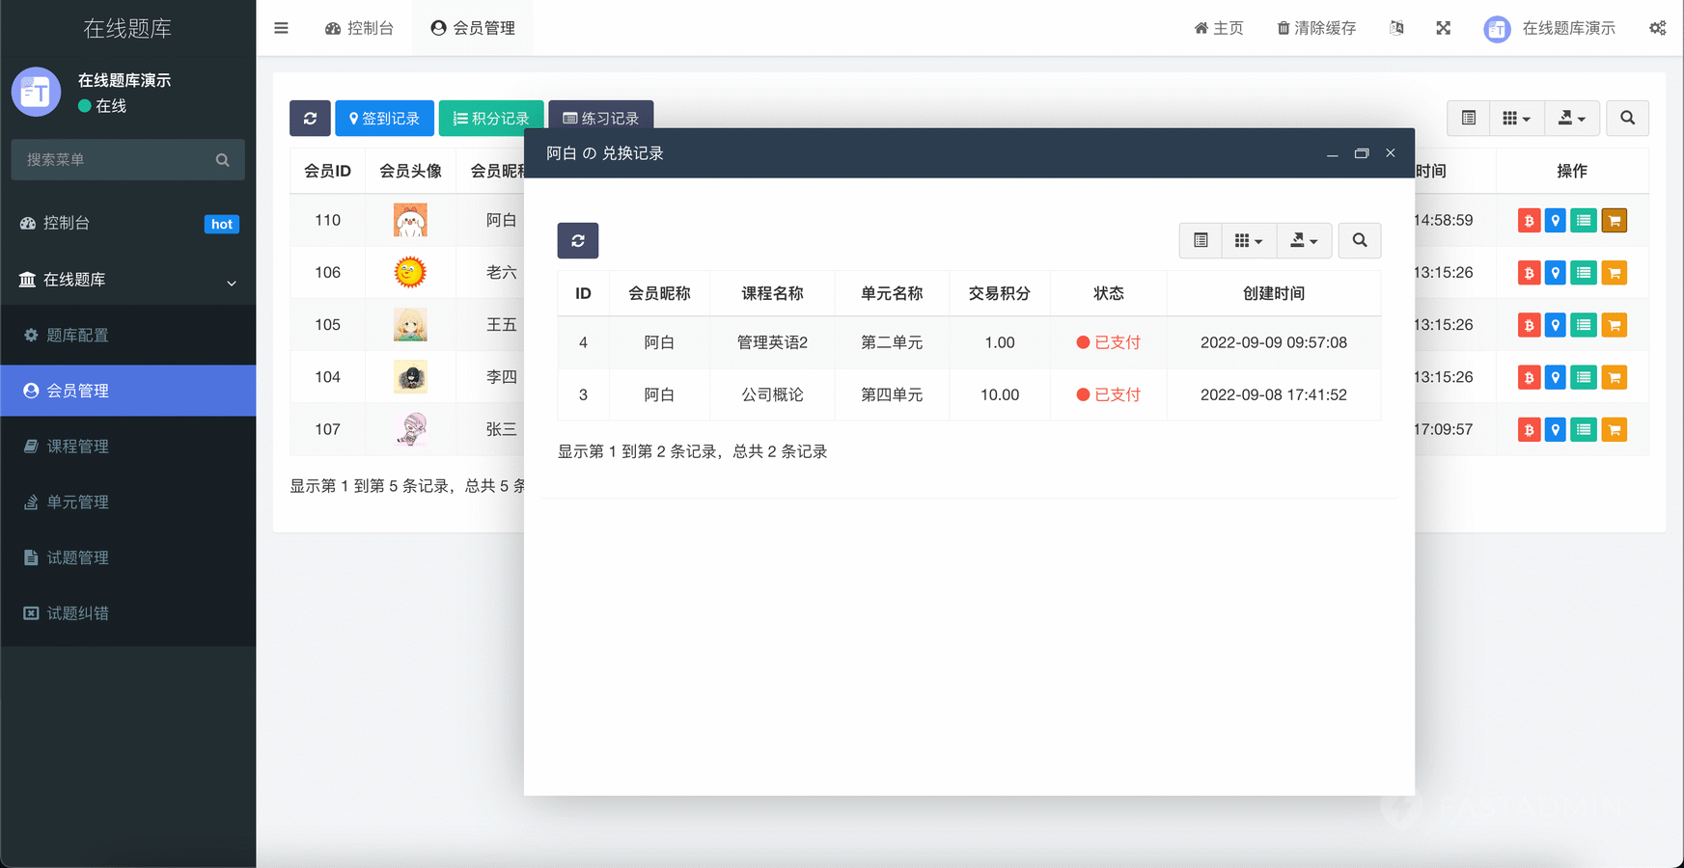Screen dimensions: 1684x868
Task: Open the export dropdown in the dialog toolbar
Action: point(1303,241)
